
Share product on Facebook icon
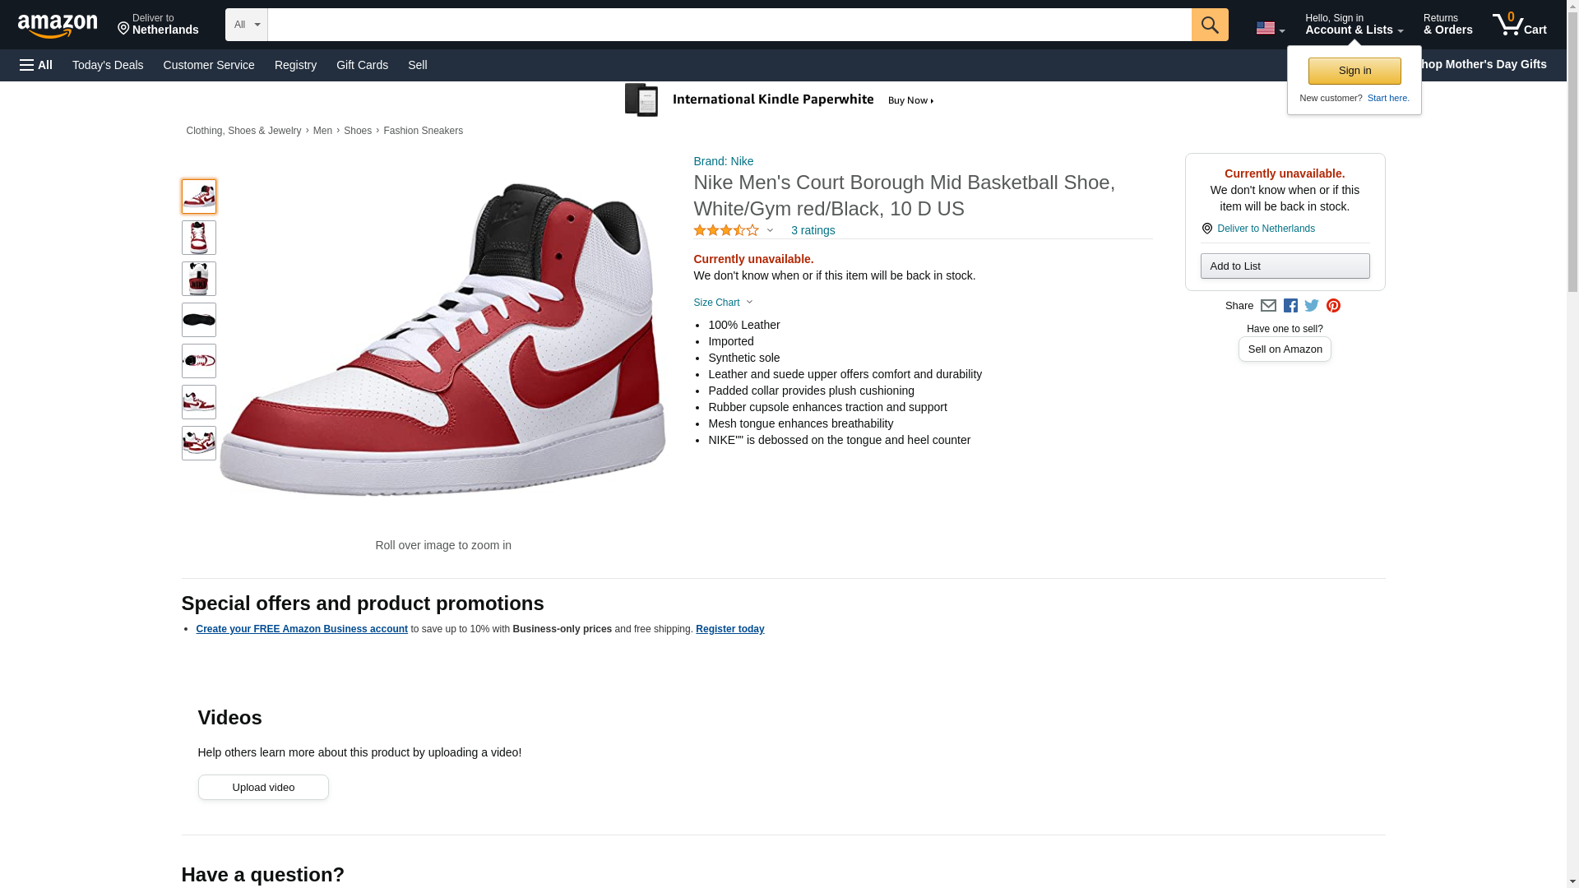coord(1290,306)
